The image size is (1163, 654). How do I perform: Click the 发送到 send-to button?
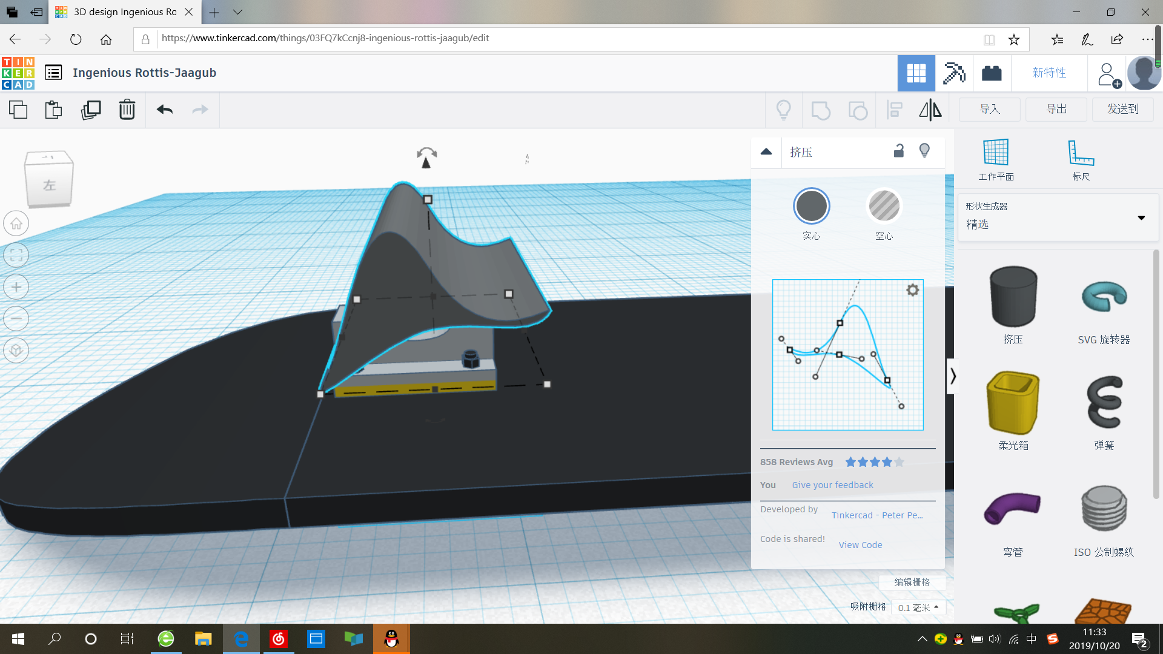pos(1123,109)
